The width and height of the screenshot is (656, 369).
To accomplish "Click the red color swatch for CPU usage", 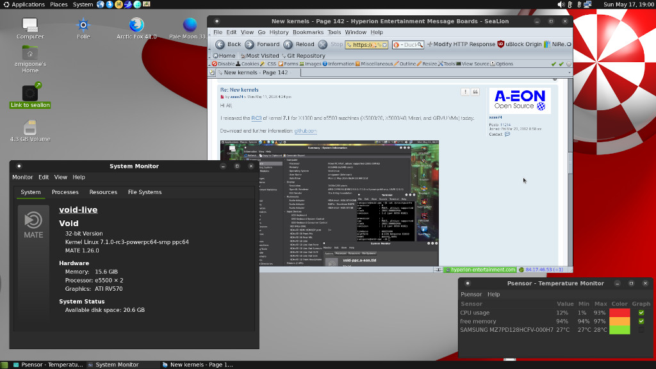I will [619, 313].
